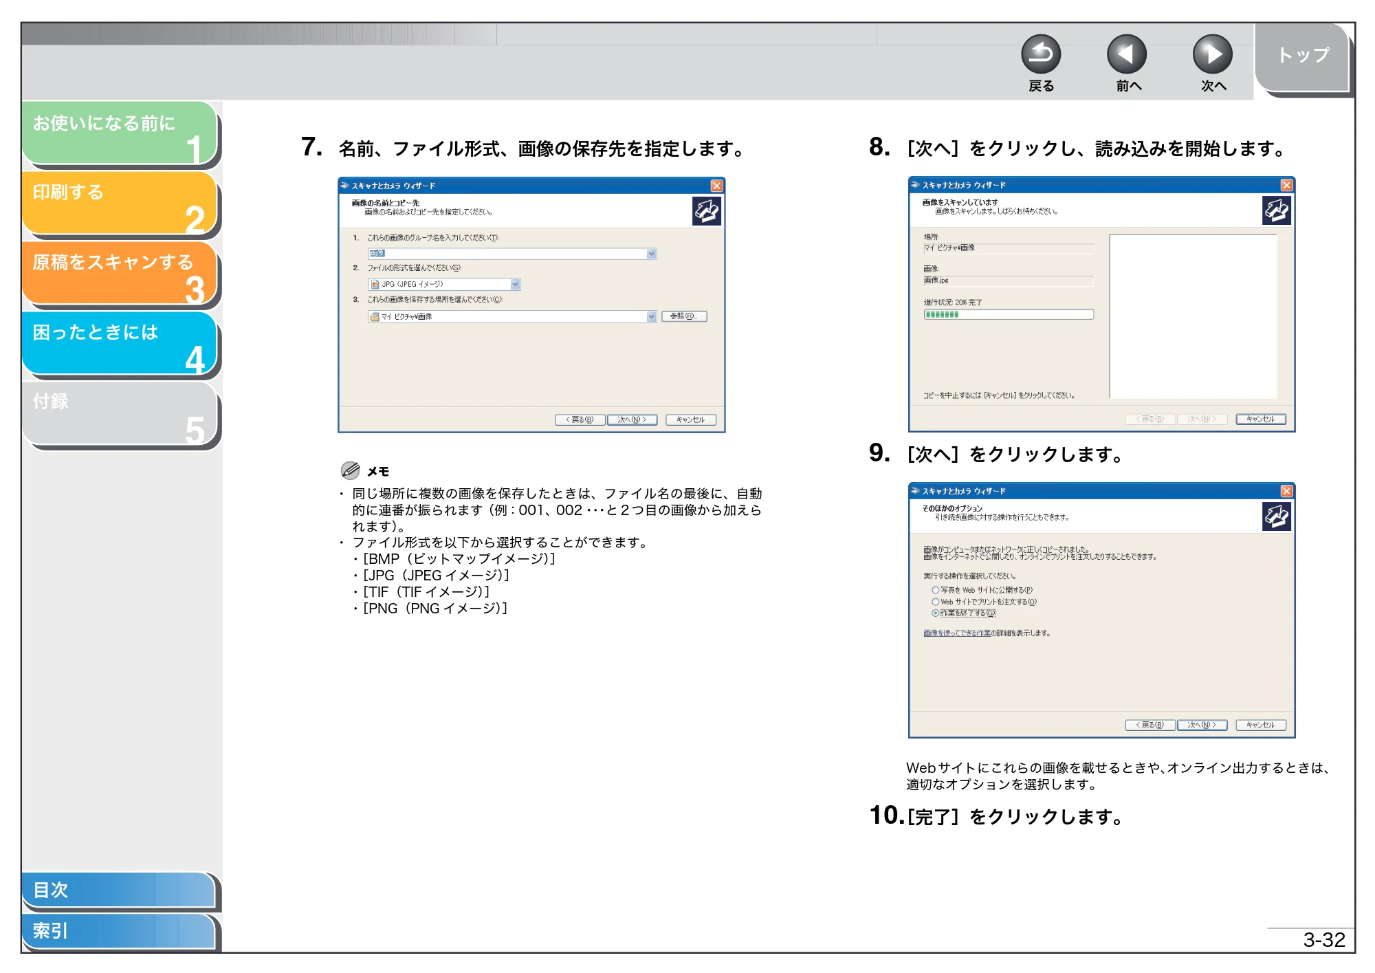Select 作業を終了する radio option

click(x=936, y=613)
